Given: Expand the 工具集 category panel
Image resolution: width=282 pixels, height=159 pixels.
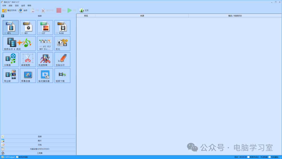Looking at the screenshot, I should tap(38, 153).
